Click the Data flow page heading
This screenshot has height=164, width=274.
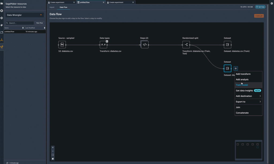pyautogui.click(x=56, y=14)
